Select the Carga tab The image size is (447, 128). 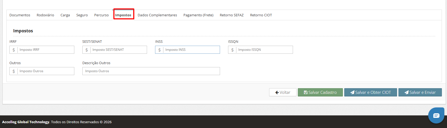tap(65, 15)
